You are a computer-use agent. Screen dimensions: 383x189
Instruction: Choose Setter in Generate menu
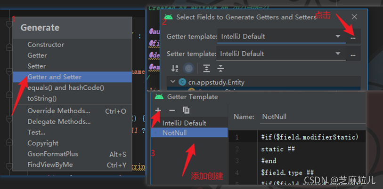[72, 66]
